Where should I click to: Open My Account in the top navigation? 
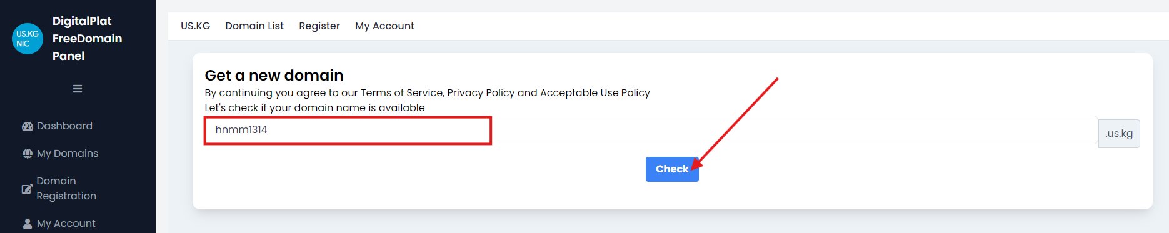coord(384,26)
